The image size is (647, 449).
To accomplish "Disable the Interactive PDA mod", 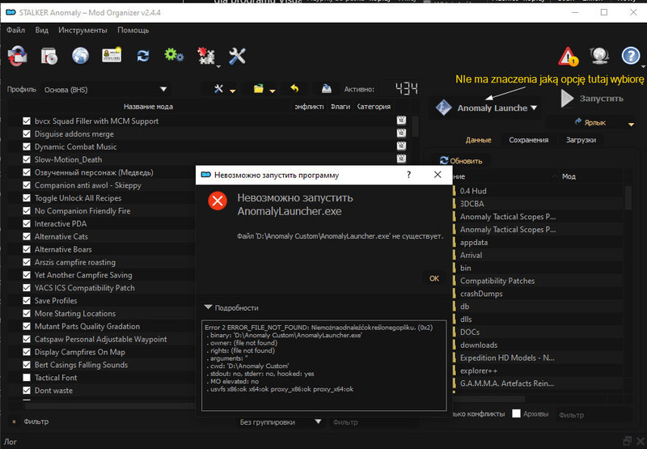I will pyautogui.click(x=27, y=224).
